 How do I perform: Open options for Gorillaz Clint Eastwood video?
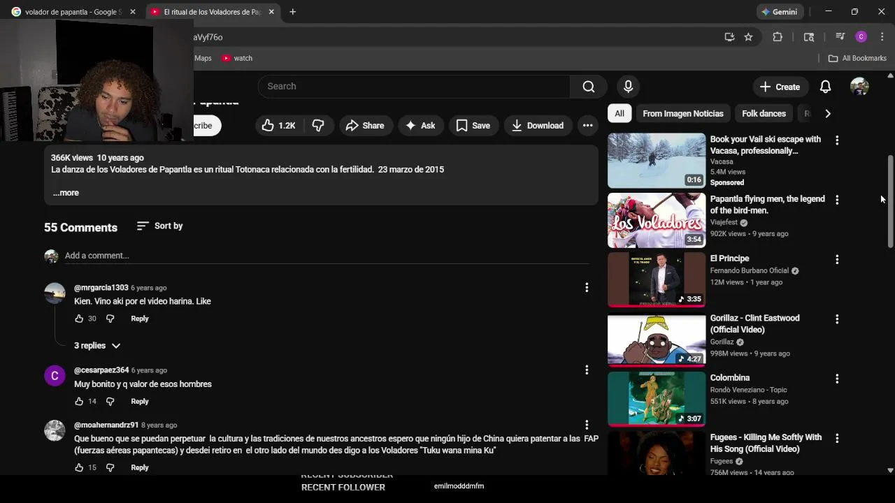(837, 319)
